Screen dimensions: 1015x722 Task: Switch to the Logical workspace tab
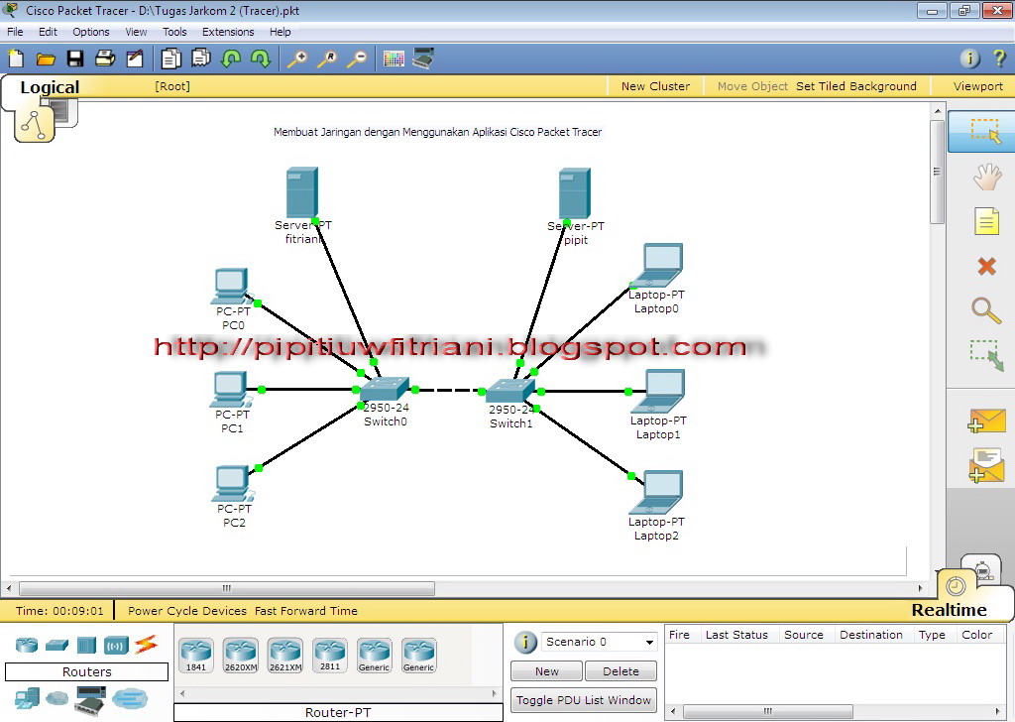coord(50,87)
